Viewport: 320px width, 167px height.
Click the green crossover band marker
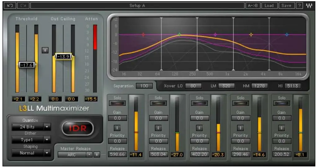click(179, 35)
